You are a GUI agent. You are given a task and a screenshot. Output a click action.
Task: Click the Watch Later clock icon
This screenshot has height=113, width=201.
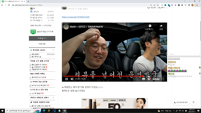(150, 26)
